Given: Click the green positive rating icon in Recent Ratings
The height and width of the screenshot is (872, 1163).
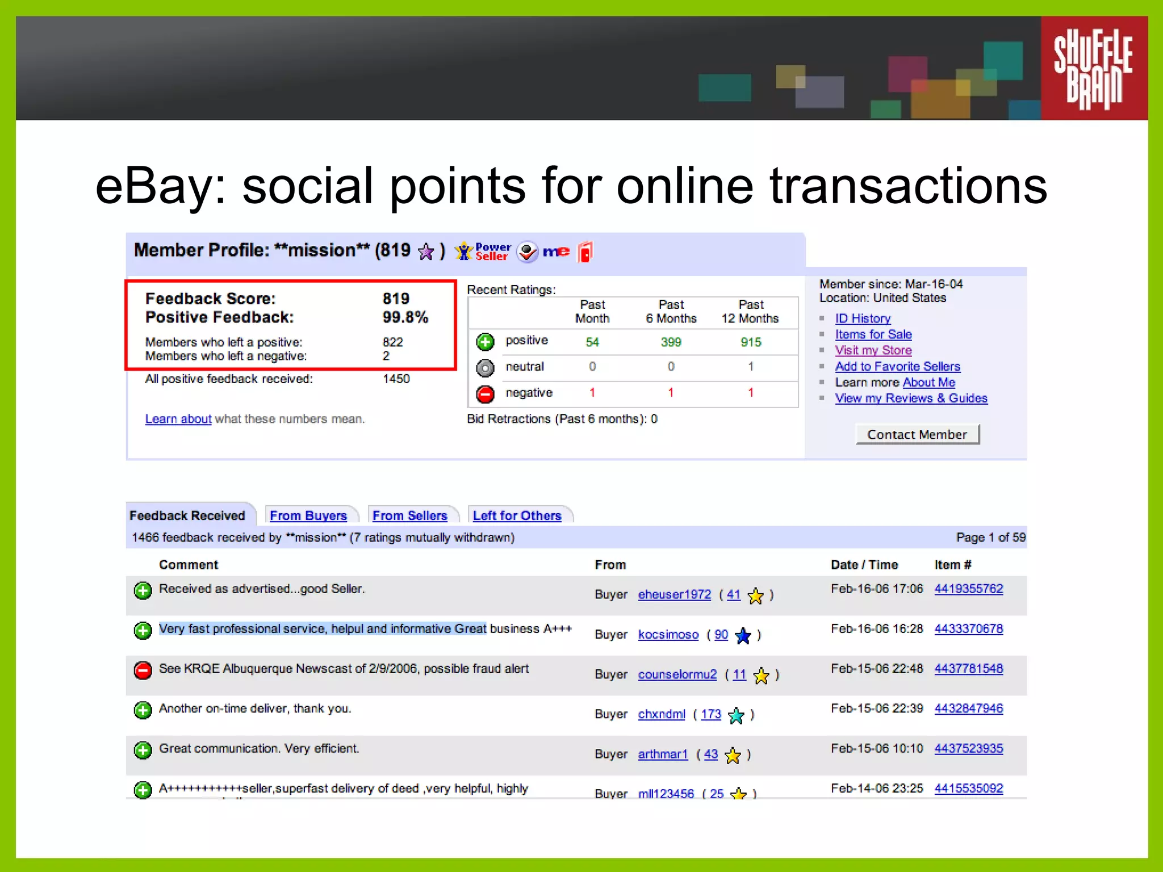Looking at the screenshot, I should [485, 342].
